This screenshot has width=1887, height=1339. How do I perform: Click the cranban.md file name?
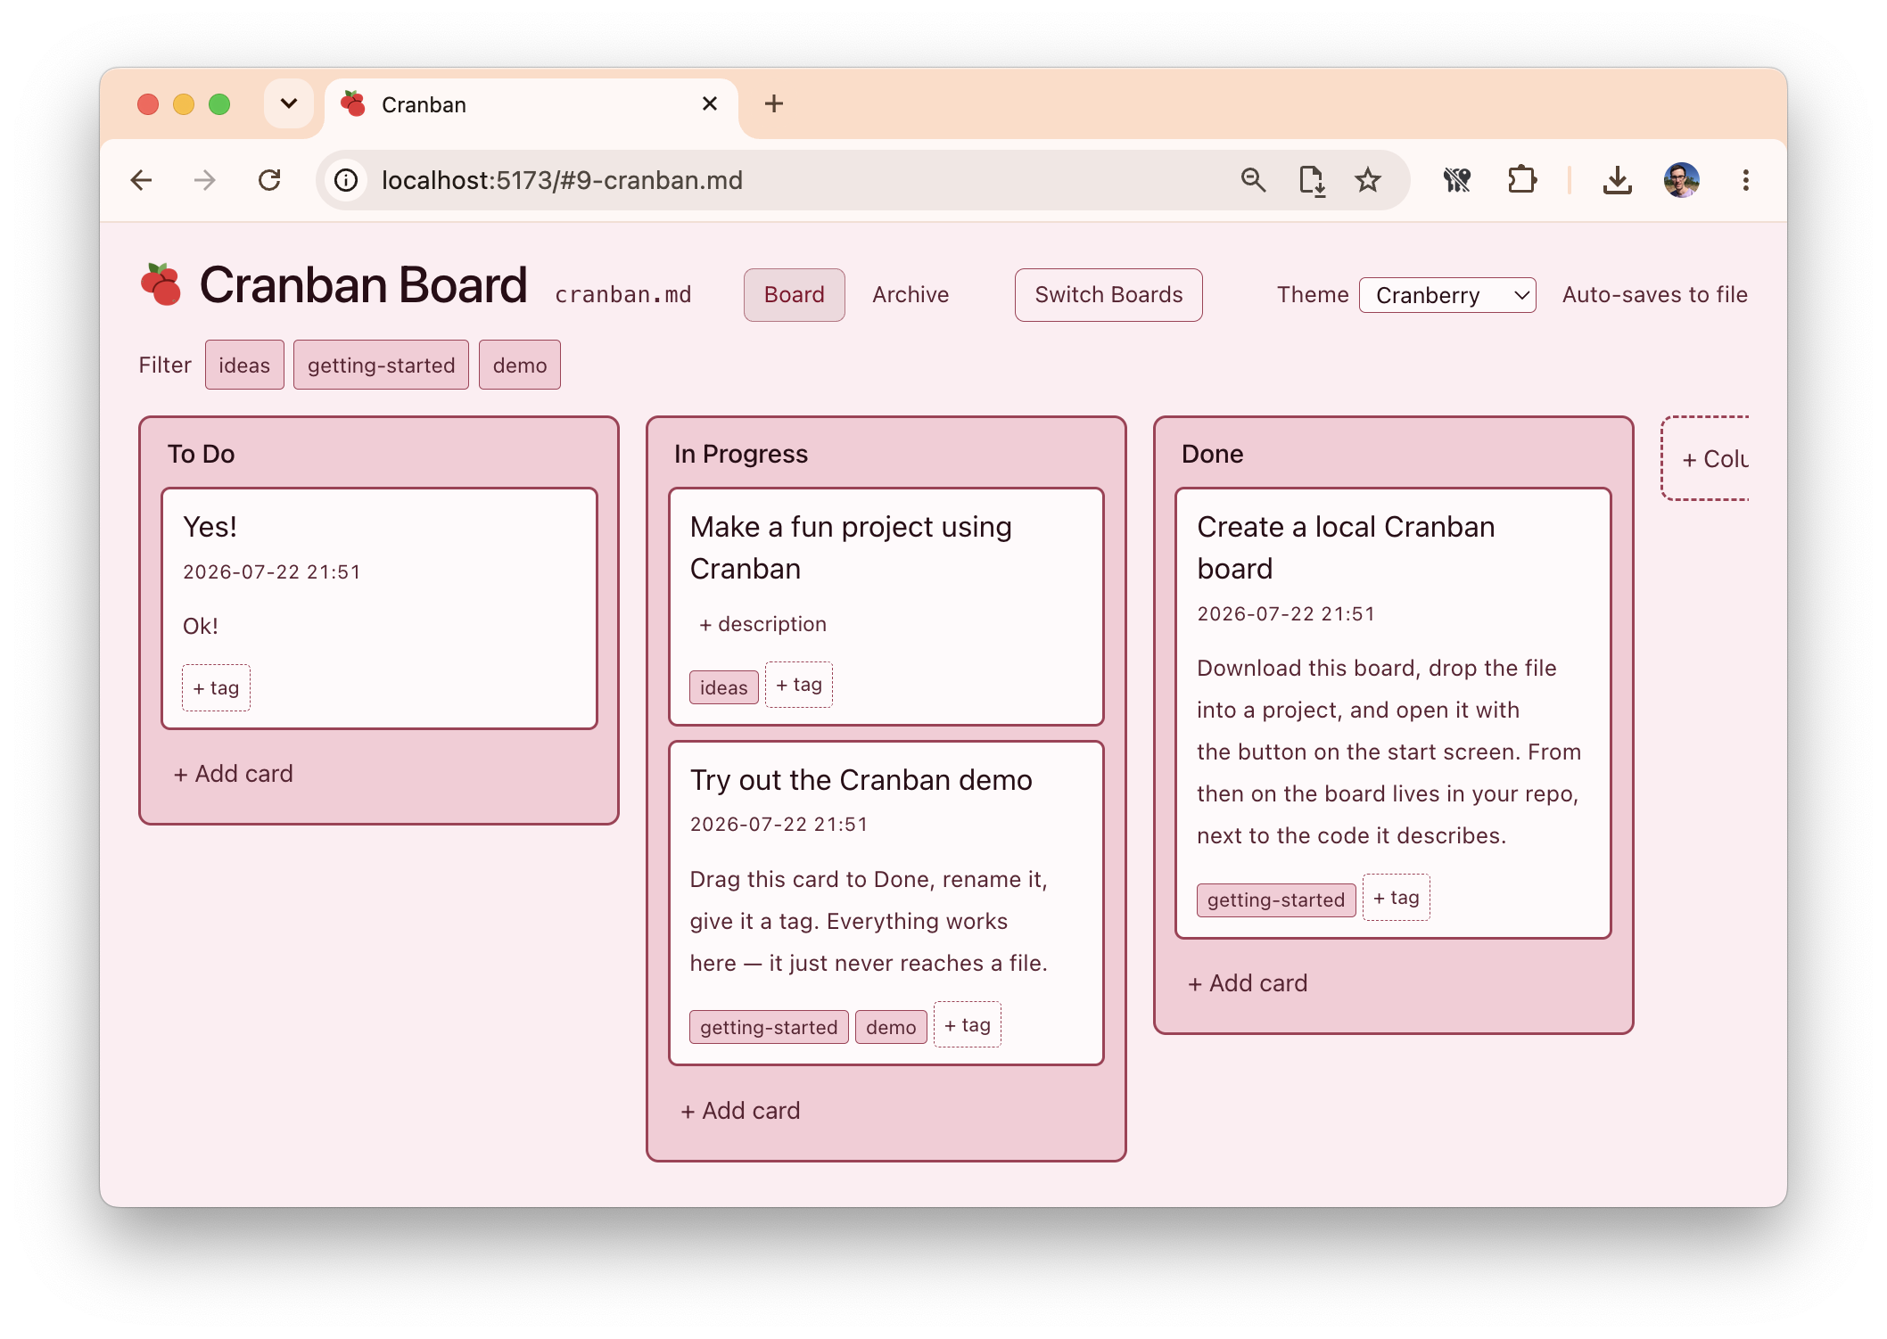(x=623, y=295)
